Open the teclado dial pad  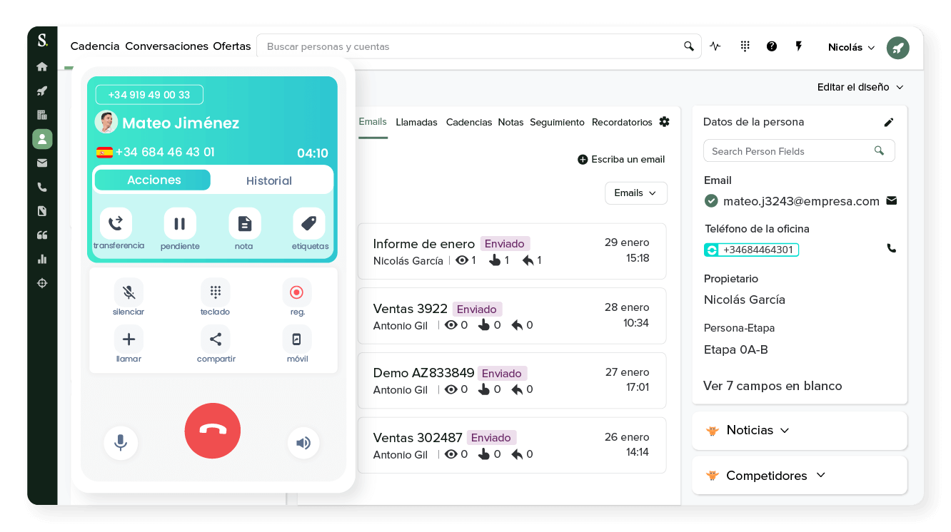tap(215, 292)
